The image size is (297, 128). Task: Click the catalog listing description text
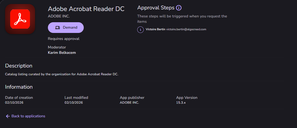click(62, 74)
